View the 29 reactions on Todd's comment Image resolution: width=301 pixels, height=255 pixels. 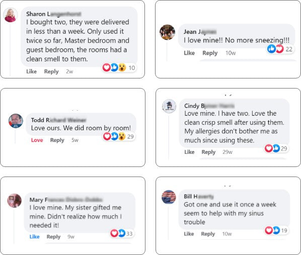118,136
